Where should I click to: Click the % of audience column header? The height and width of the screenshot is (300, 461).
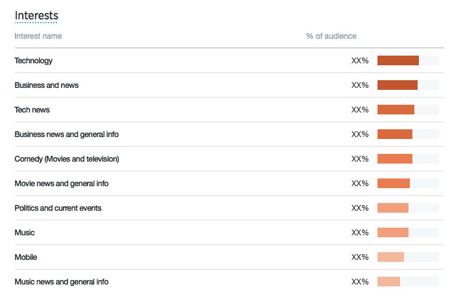tap(331, 36)
